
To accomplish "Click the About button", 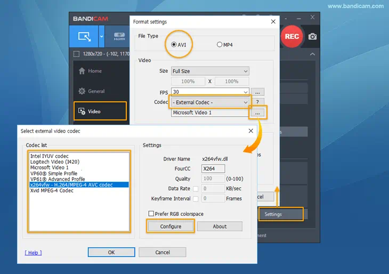I will pyautogui.click(x=220, y=226).
